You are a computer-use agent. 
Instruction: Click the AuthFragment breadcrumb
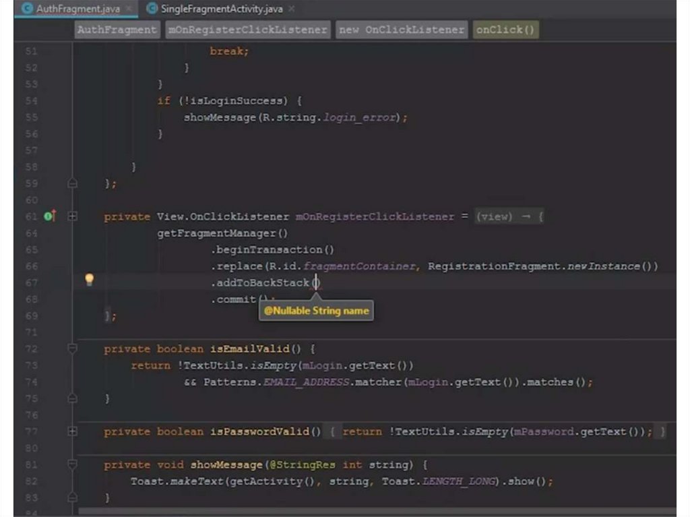point(117,30)
